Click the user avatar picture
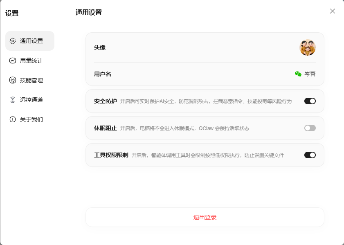The height and width of the screenshot is (245, 344). pyautogui.click(x=307, y=47)
